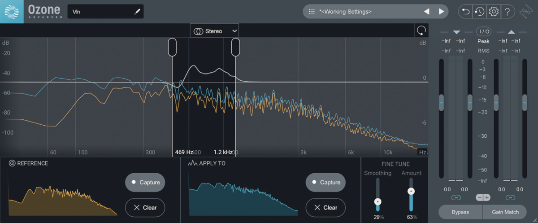Image resolution: width=538 pixels, height=223 pixels.
Task: Click the Gain Match button
Action: coord(505,212)
